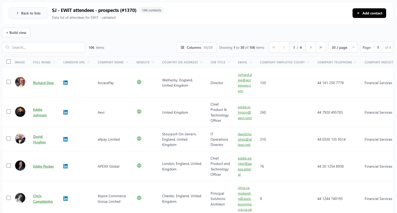
Task: Sort by LinkedIn URL column icon
Action: 88,62
